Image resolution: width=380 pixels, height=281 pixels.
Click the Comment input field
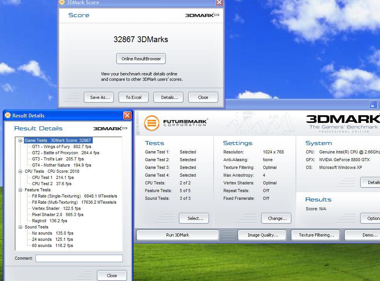(x=79, y=259)
